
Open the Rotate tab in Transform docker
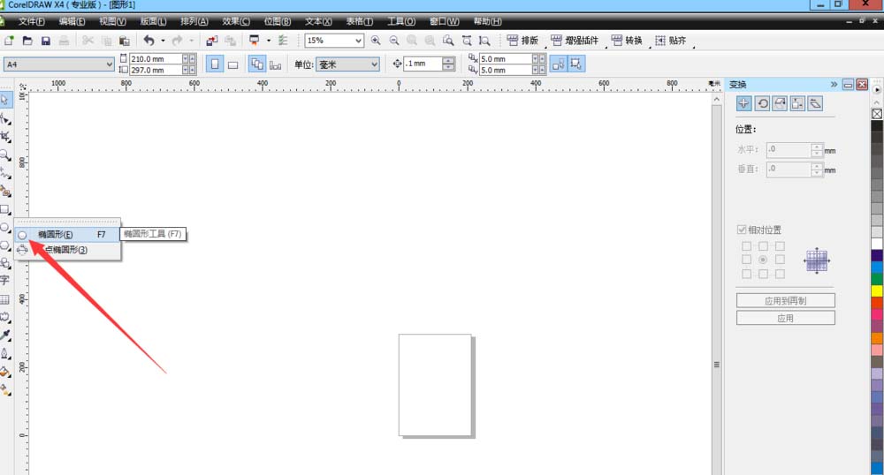tap(762, 103)
